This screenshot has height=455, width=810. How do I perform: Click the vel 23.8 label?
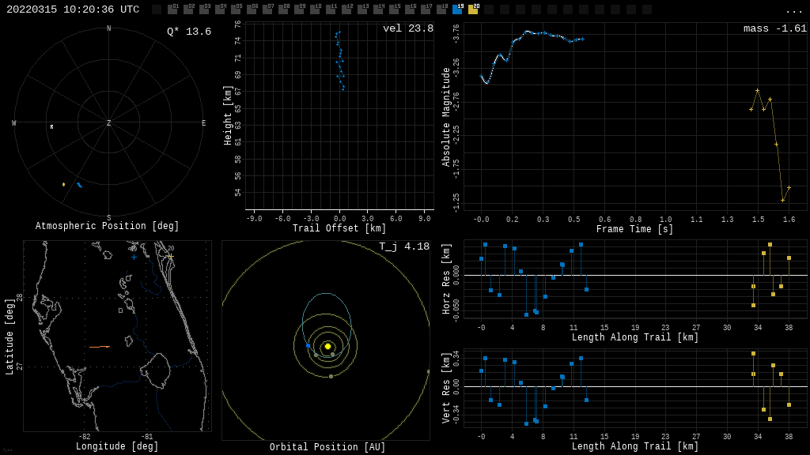pyautogui.click(x=407, y=29)
